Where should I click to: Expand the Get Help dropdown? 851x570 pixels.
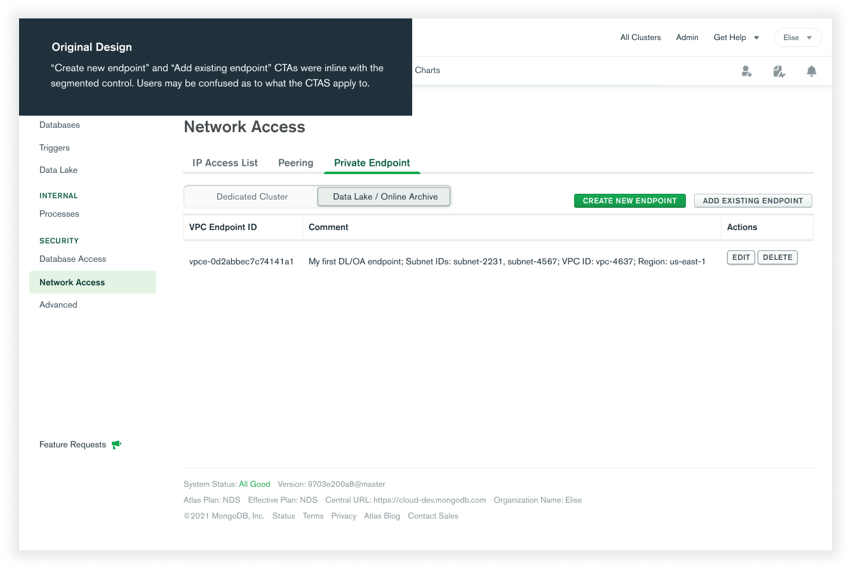[736, 37]
